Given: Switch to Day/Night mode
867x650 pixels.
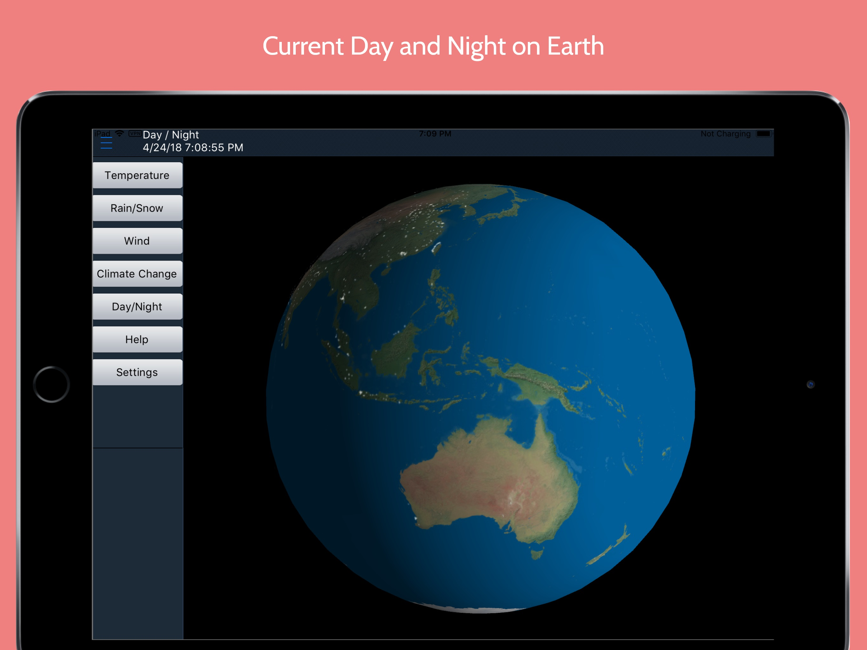Looking at the screenshot, I should [137, 307].
